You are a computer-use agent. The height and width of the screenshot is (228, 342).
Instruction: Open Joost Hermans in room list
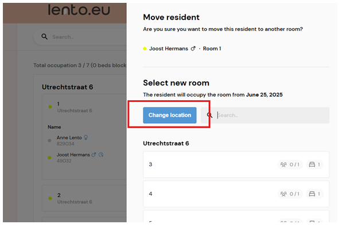73,155
